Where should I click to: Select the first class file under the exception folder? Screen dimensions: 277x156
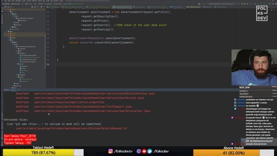tap(29, 55)
